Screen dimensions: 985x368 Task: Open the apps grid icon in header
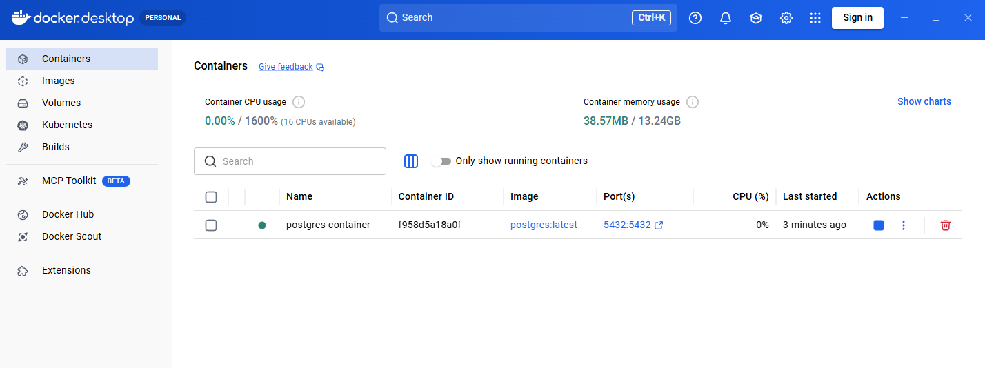coord(815,18)
